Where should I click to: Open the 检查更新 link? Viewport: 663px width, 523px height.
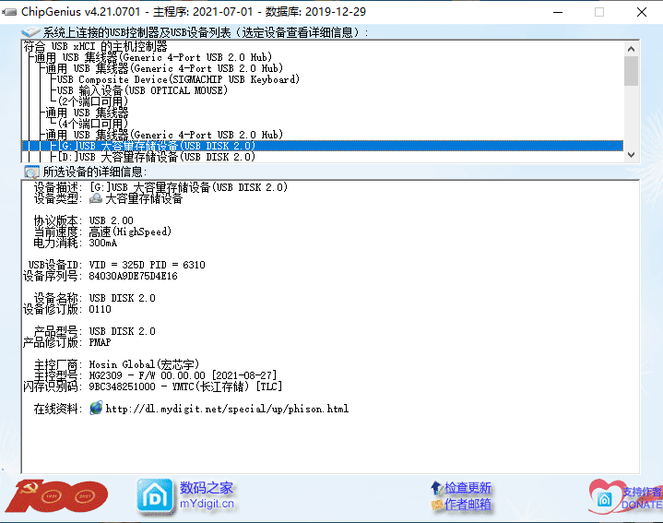click(x=468, y=488)
